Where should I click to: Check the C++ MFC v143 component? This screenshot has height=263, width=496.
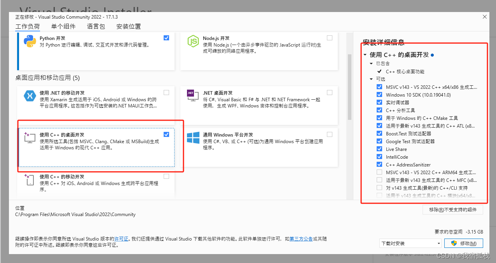coord(379,180)
